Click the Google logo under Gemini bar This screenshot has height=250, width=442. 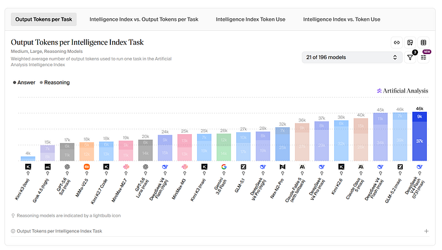[224, 167]
